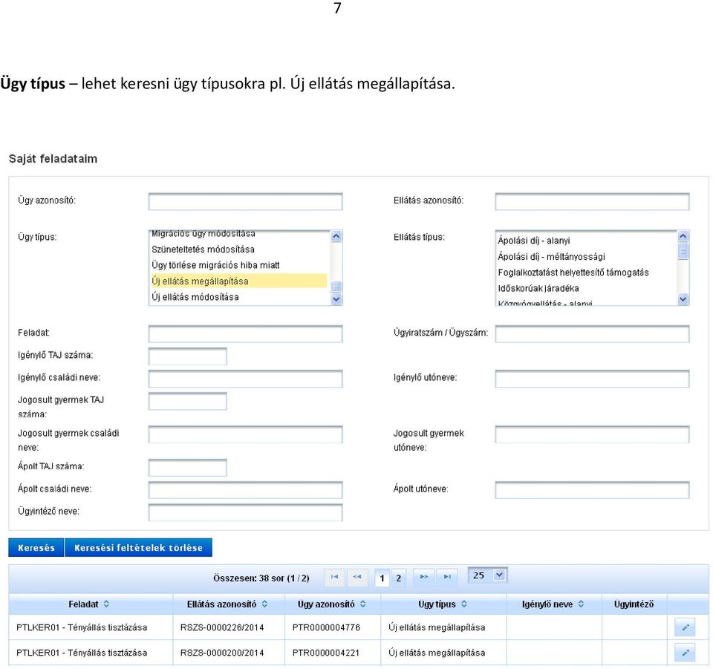Sort table by Ellátás azonosító column
This screenshot has height=669, width=713.
[264, 604]
